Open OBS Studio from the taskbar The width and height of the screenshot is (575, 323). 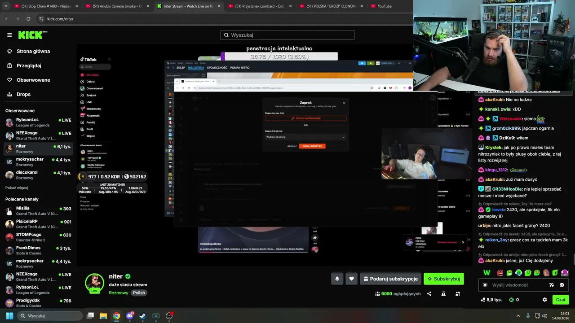click(169, 316)
